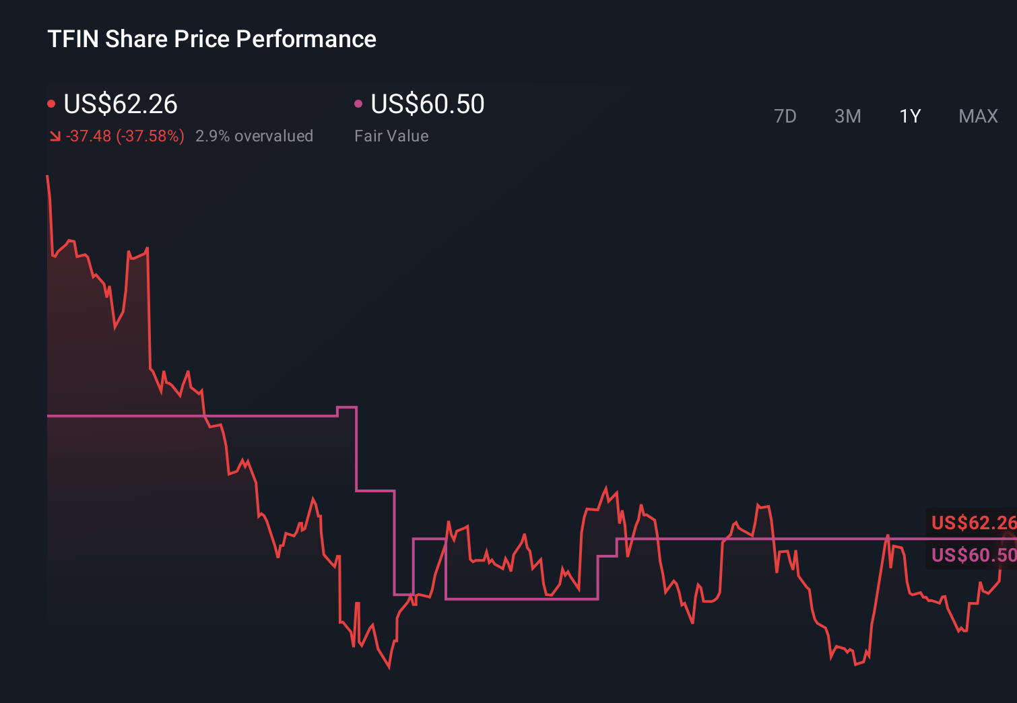The height and width of the screenshot is (703, 1017).
Task: Click the 2.9% overvalued label
Action: tap(255, 135)
